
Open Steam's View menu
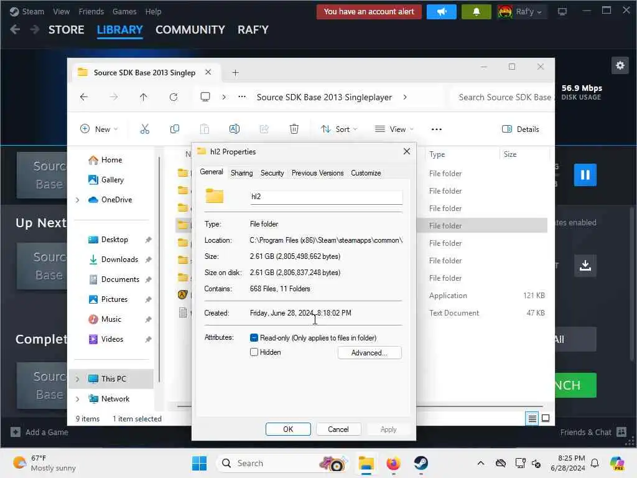coord(61,12)
